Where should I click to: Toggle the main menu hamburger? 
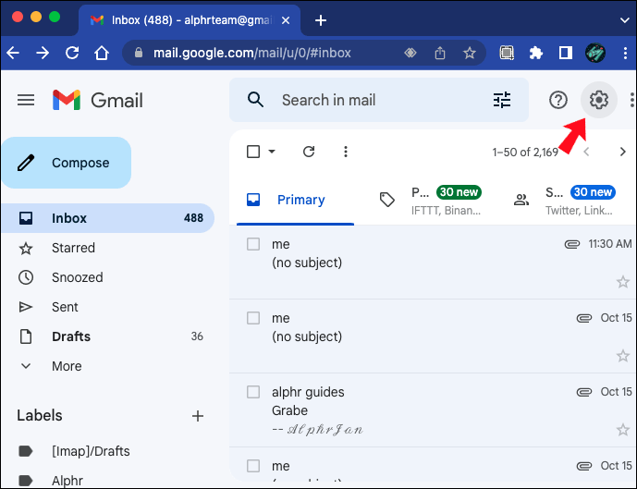(26, 100)
